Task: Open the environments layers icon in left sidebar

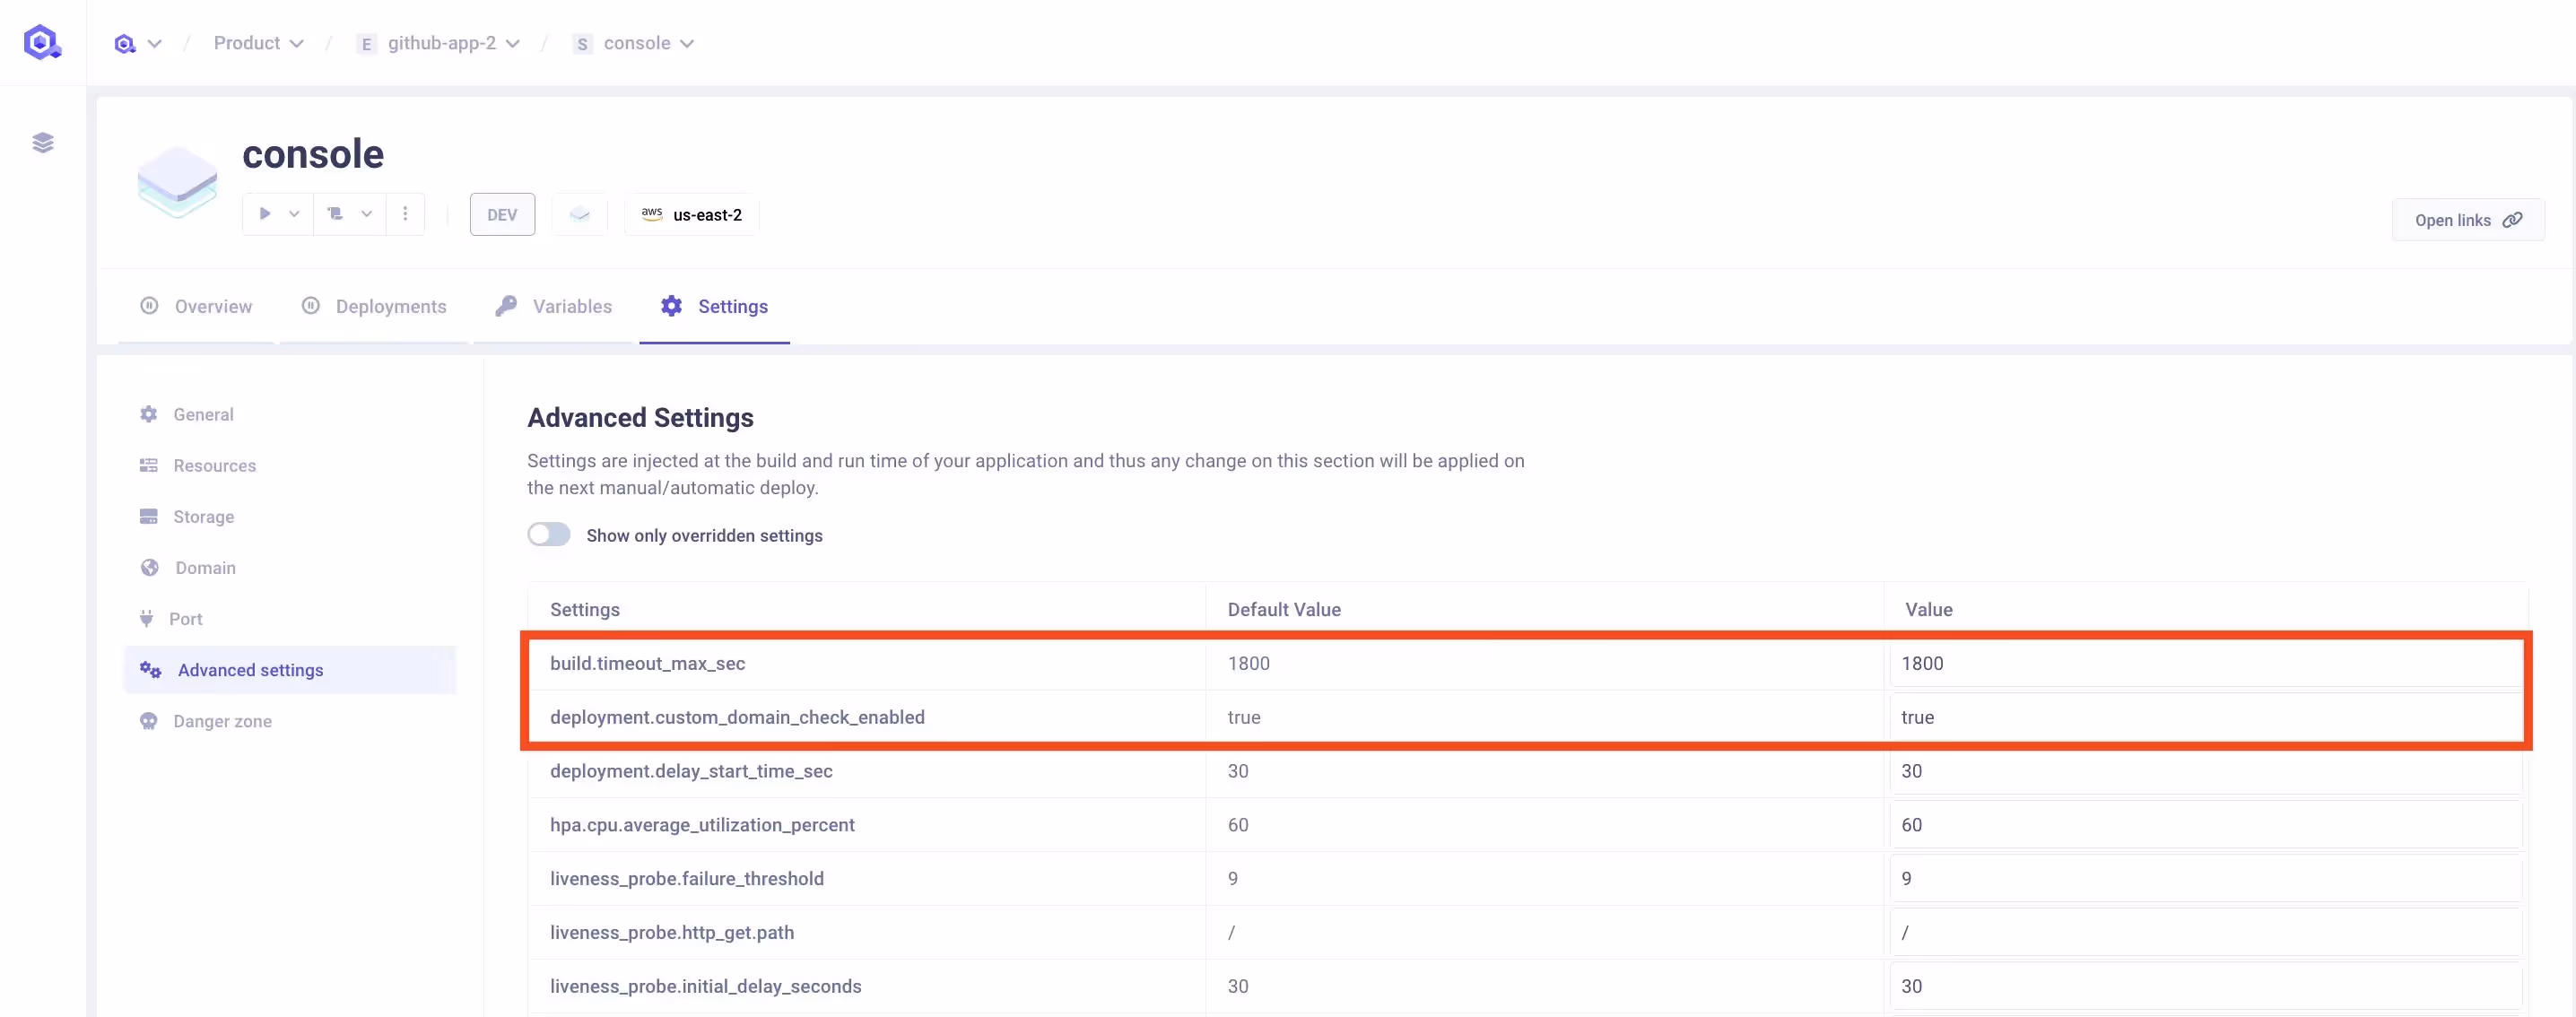Action: [42, 141]
